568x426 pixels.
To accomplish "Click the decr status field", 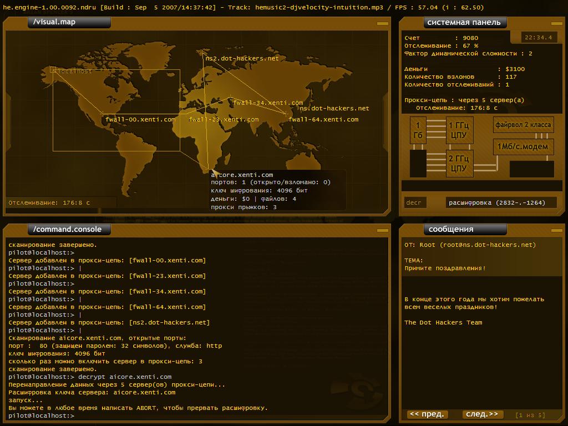I will pyautogui.click(x=415, y=202).
